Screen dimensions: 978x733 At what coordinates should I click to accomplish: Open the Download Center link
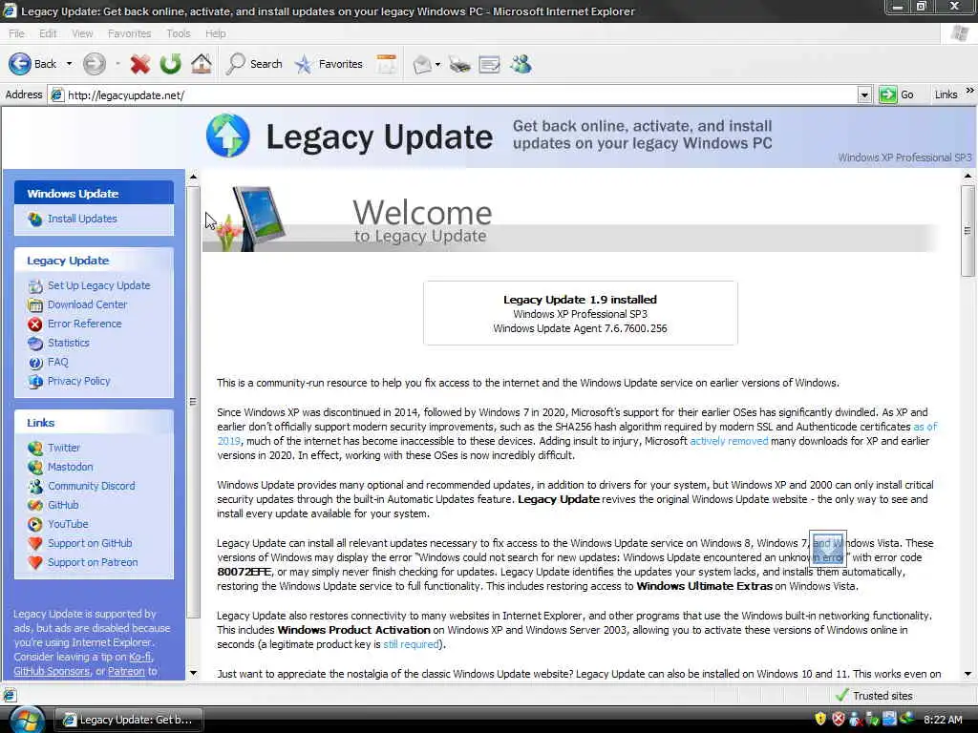pos(87,304)
